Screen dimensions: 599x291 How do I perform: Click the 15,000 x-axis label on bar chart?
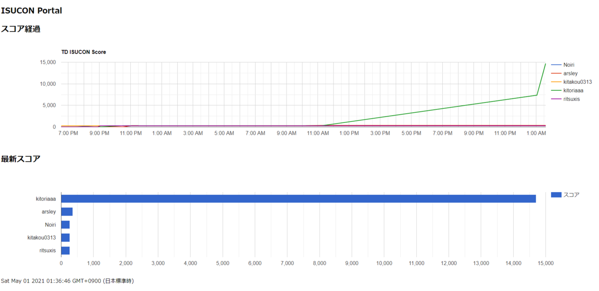[x=545, y=263]
